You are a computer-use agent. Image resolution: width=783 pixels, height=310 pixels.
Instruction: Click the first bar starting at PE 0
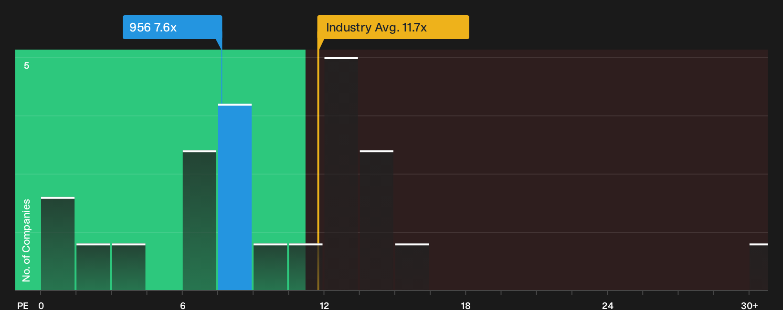point(58,243)
